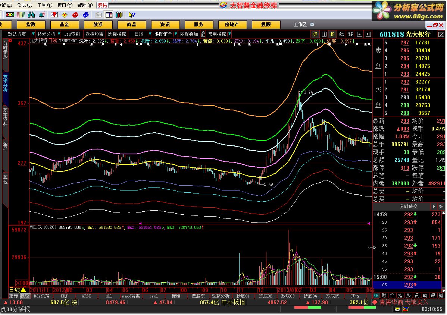This screenshot has height=315, width=447.
Task: Expand the 多图組合 dropdown arrow
Action: pyautogui.click(x=176, y=34)
